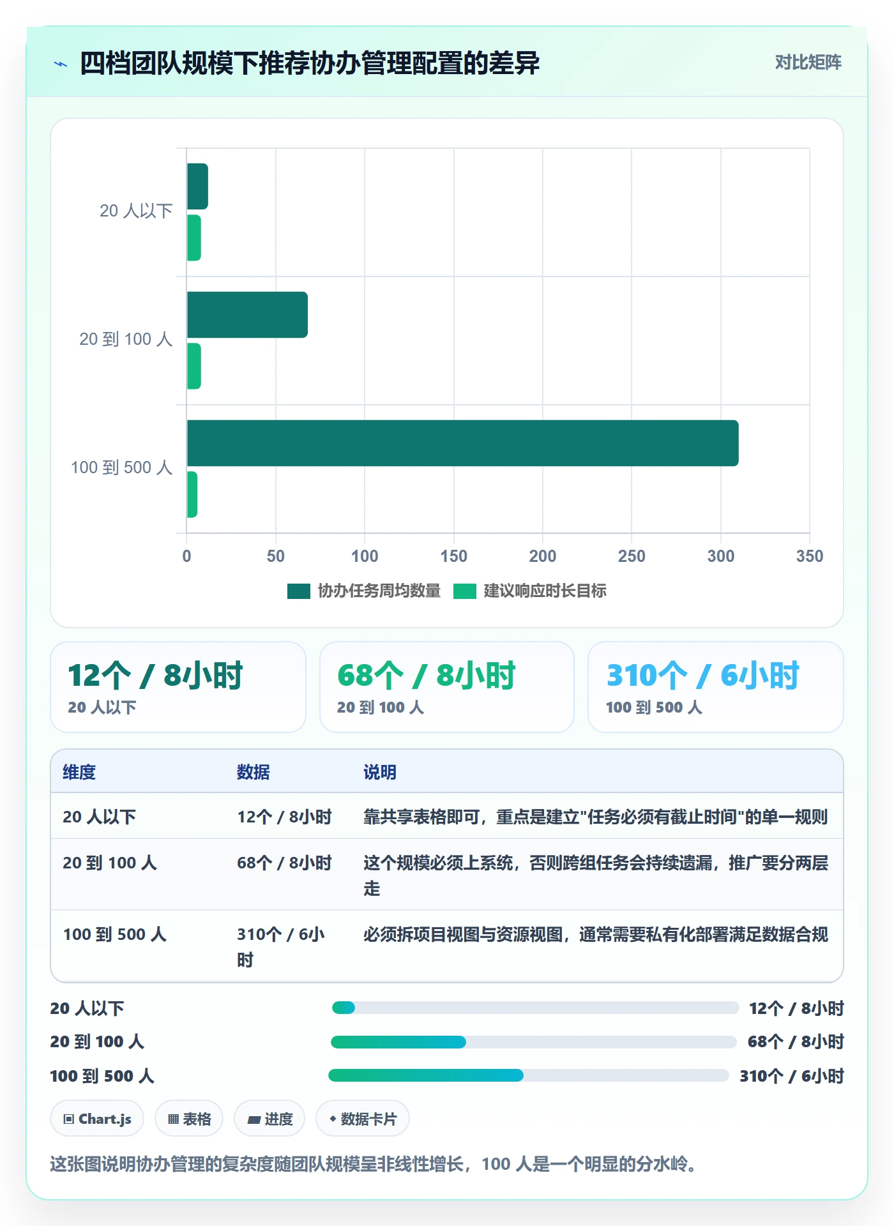Select the 表格 tag chip
The height and width of the screenshot is (1226, 894).
pyautogui.click(x=189, y=1119)
